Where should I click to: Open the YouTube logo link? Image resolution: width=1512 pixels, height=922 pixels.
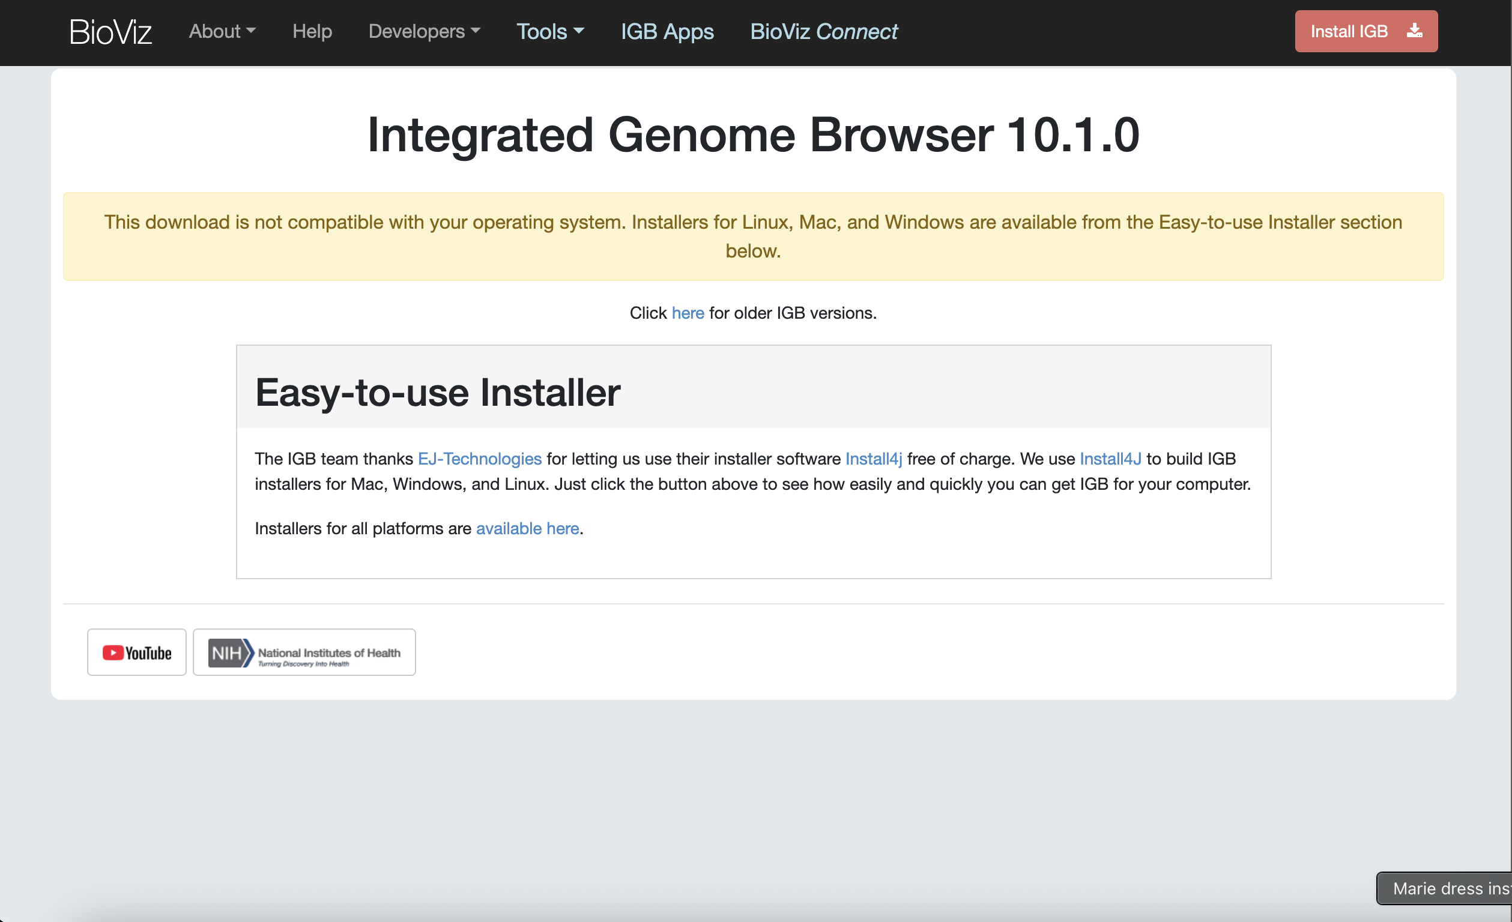(137, 652)
